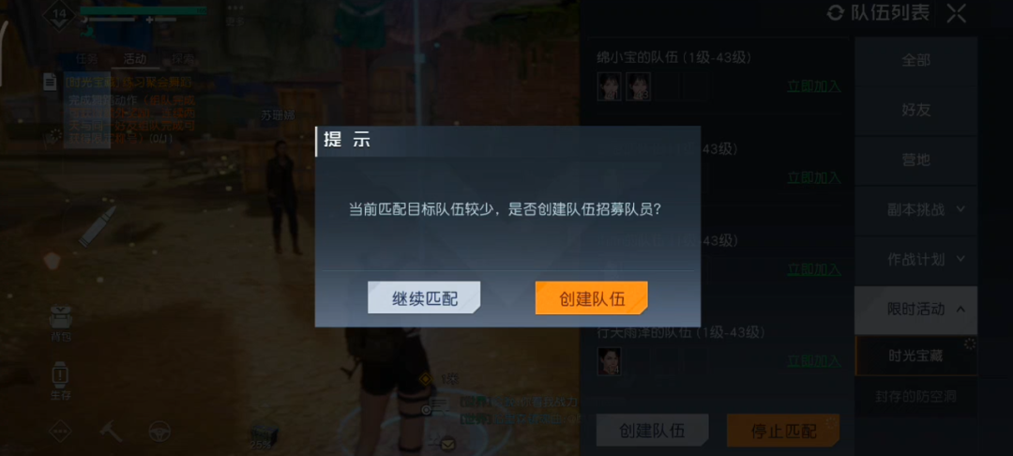Select the 时光宝藏 sub-item

(x=915, y=356)
